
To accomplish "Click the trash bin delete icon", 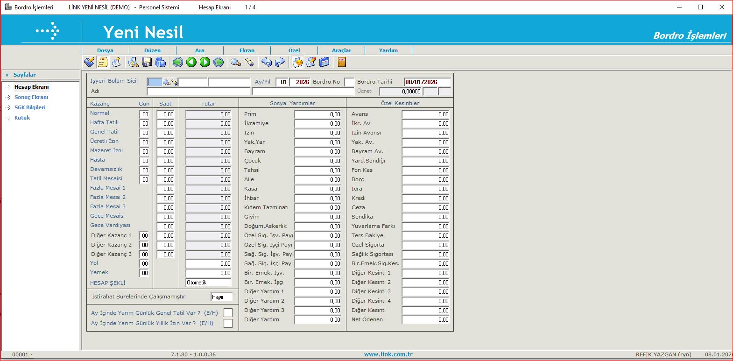I will [161, 62].
